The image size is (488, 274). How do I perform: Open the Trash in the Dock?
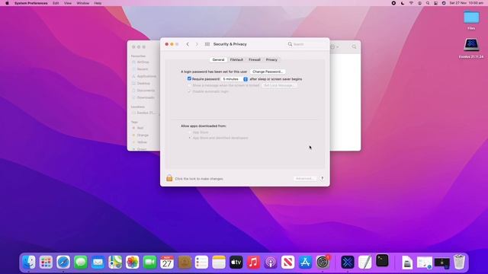coord(459,262)
